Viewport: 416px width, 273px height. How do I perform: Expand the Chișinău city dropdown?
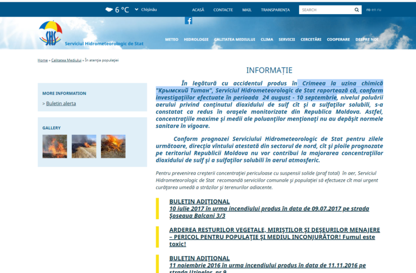click(145, 10)
